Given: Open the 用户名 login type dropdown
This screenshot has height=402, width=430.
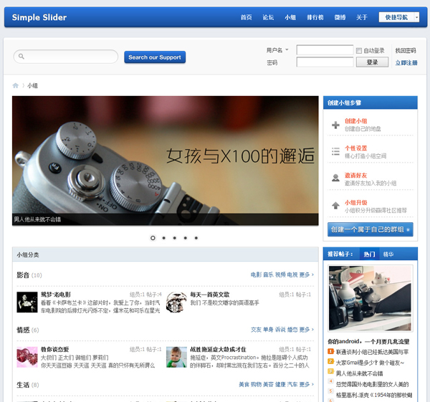Looking at the screenshot, I should point(287,50).
